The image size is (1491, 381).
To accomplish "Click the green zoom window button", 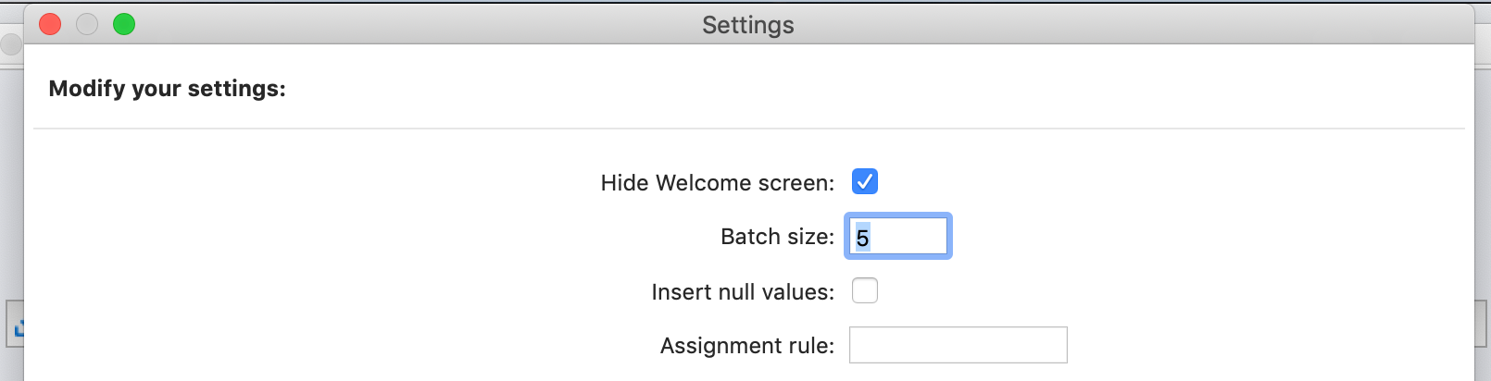I will [124, 24].
